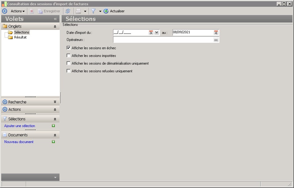This screenshot has height=188, width=294.
Task: Select the Résultat tree item
Action: click(20, 37)
